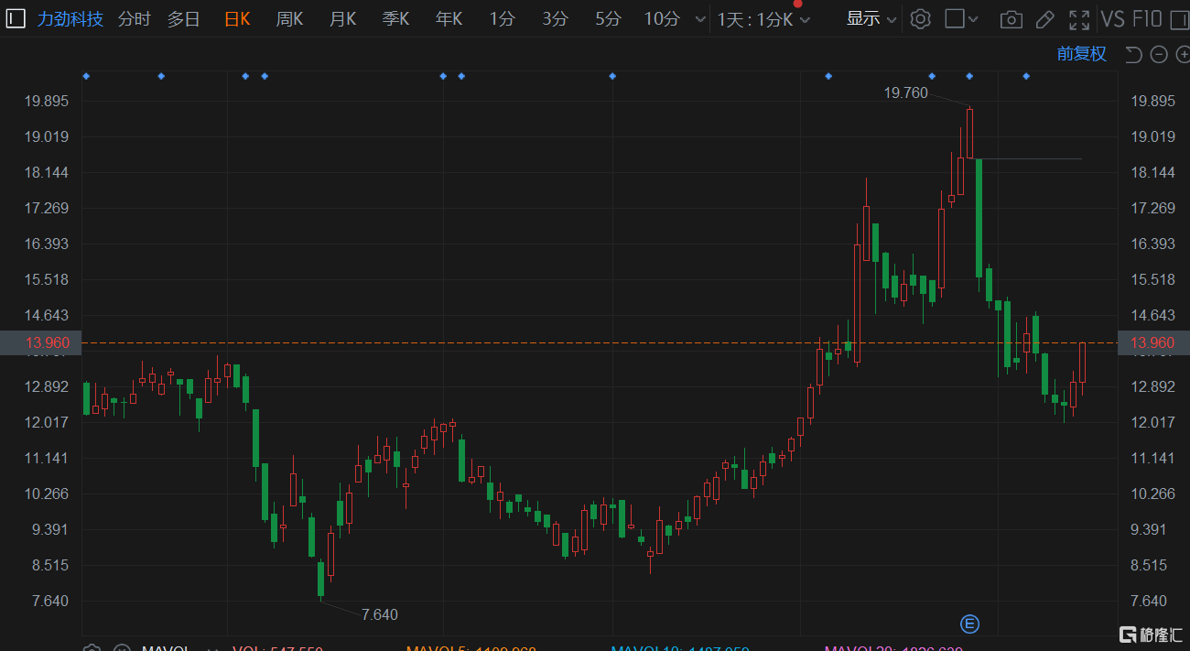Select the 年K tab
Image resolution: width=1190 pixels, height=651 pixels.
pos(449,19)
